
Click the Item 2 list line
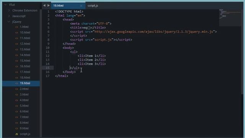pos(92,60)
